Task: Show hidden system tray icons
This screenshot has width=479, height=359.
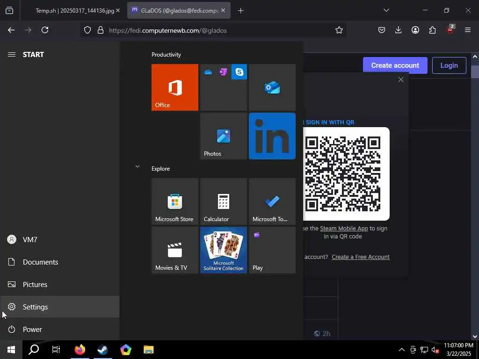Action: (x=402, y=350)
